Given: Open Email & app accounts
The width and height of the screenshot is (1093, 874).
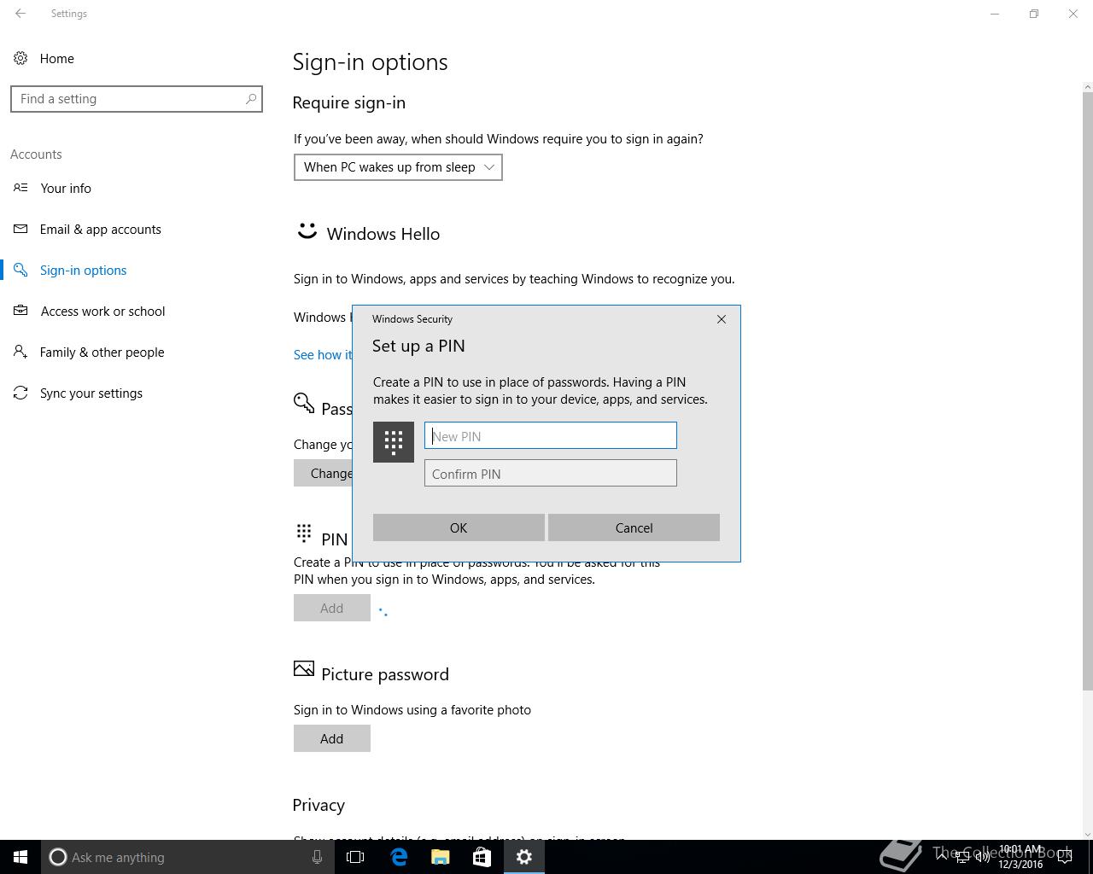Looking at the screenshot, I should (x=101, y=229).
